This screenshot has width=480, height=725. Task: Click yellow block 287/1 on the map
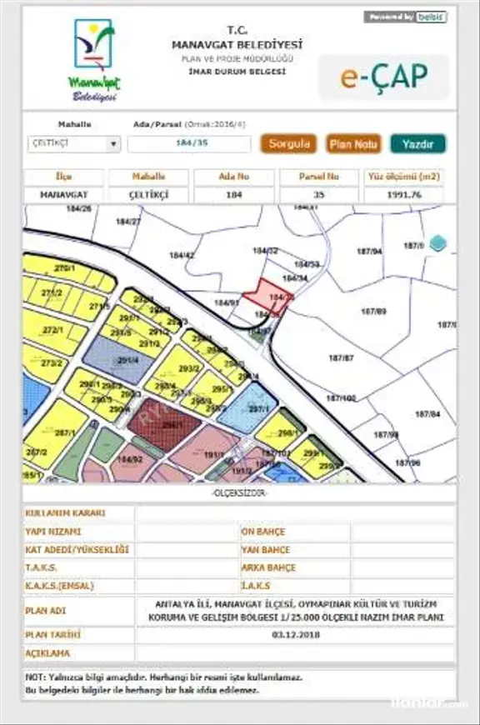point(56,432)
